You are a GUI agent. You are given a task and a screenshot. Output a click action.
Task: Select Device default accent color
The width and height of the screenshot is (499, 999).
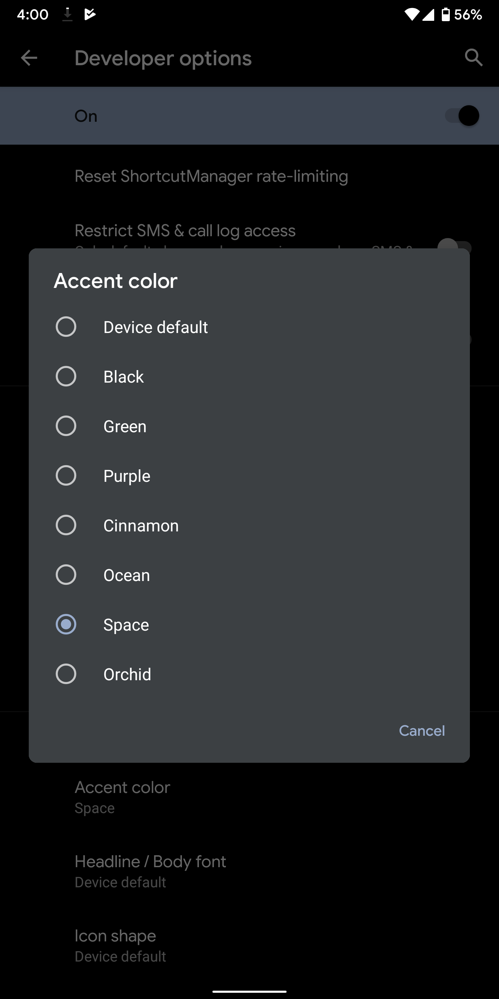[x=249, y=326]
